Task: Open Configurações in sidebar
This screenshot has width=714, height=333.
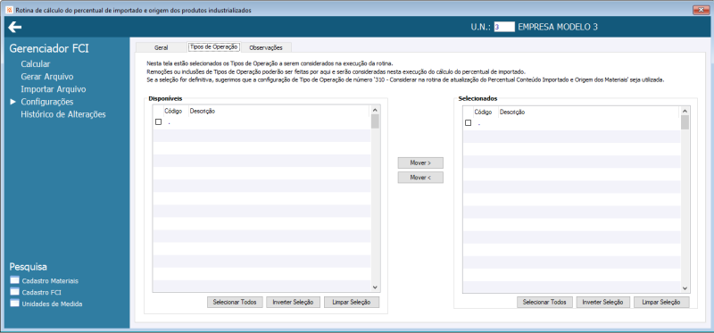Action: pos(47,102)
